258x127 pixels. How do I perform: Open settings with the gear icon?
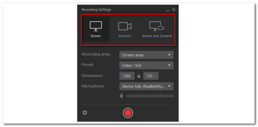click(85, 113)
